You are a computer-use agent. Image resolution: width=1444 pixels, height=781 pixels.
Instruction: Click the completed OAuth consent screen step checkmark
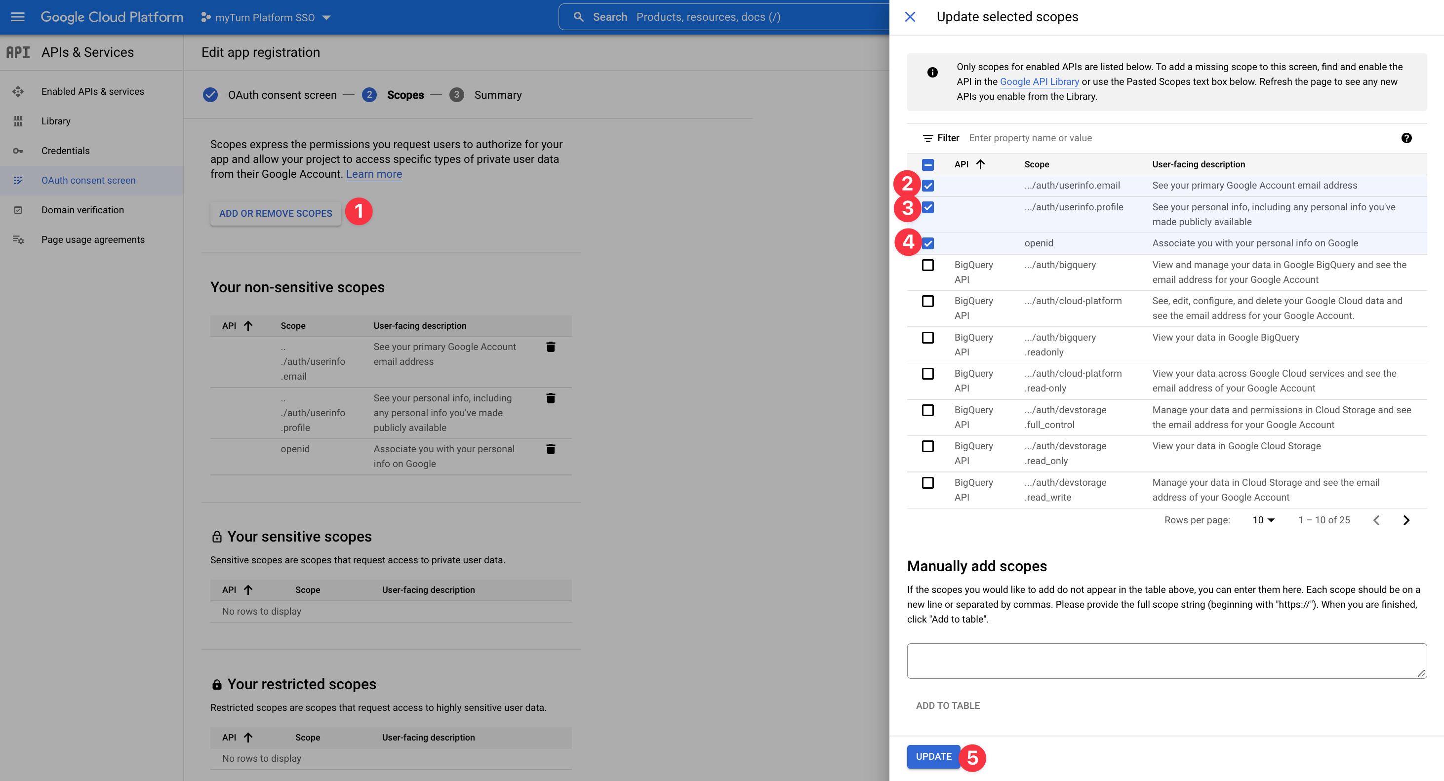click(210, 95)
